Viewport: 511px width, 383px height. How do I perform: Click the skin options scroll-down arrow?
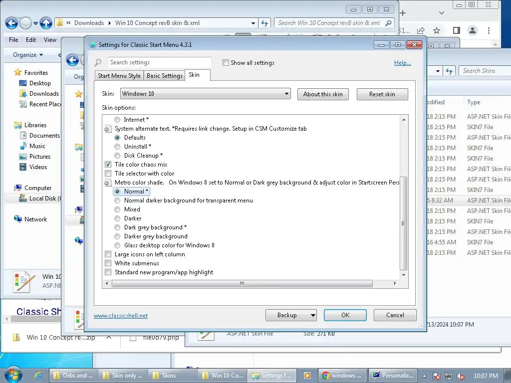pyautogui.click(x=404, y=275)
